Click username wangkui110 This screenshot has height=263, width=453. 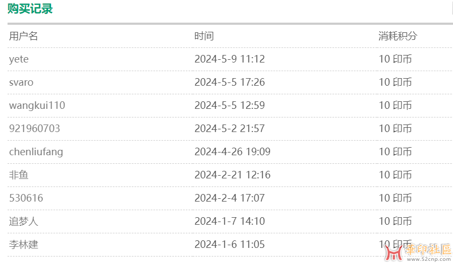[x=37, y=106]
